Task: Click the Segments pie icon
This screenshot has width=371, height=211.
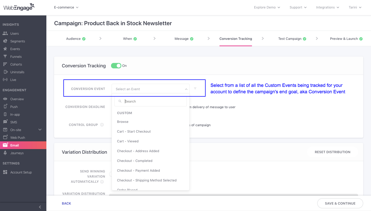Action: tap(5, 41)
